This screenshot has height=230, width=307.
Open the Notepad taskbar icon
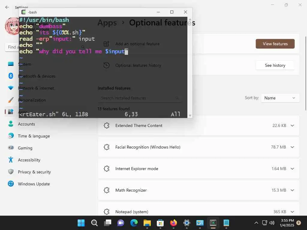226,223
